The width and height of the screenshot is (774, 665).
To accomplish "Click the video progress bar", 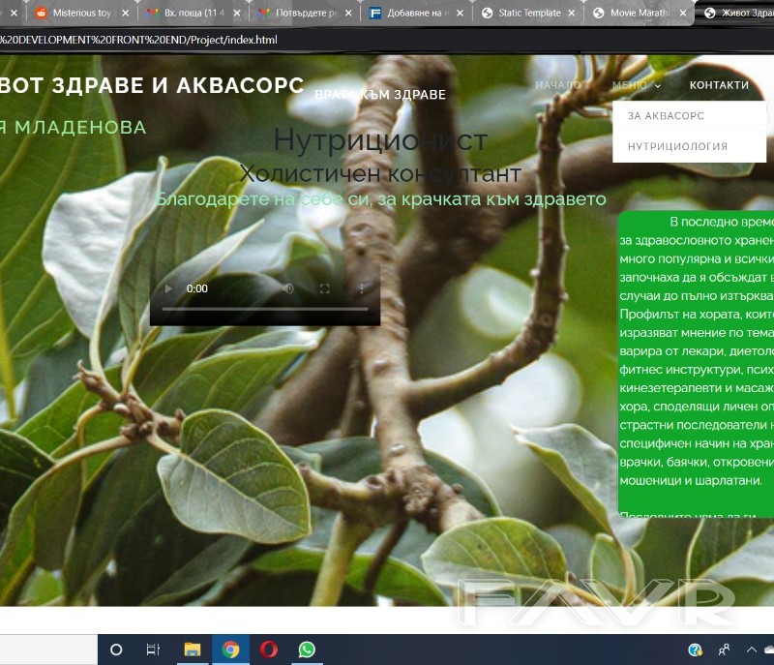I will coord(264,309).
